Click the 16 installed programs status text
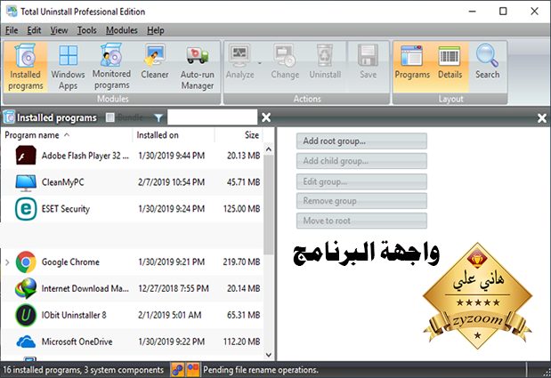The image size is (551, 378). click(84, 370)
